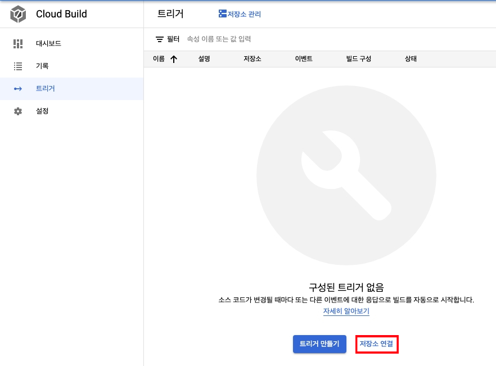
Task: Click the 이름 column header
Action: [159, 59]
